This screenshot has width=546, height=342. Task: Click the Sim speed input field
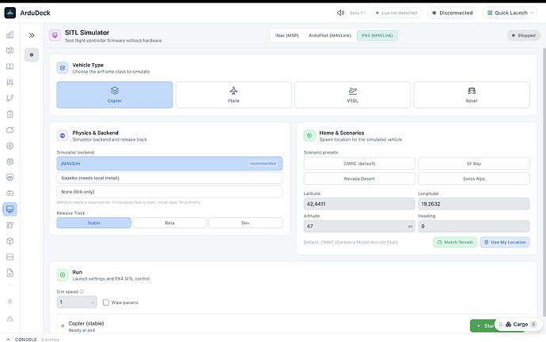(x=77, y=303)
